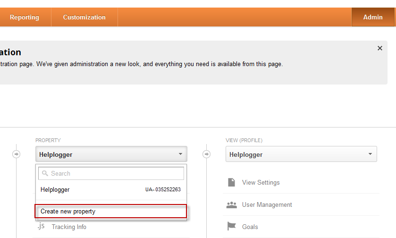Click the Goals flag icon
Image resolution: width=396 pixels, height=238 pixels.
[231, 226]
